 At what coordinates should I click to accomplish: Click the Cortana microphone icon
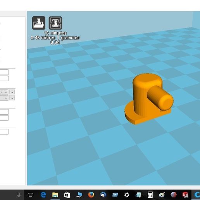click(x=19, y=195)
